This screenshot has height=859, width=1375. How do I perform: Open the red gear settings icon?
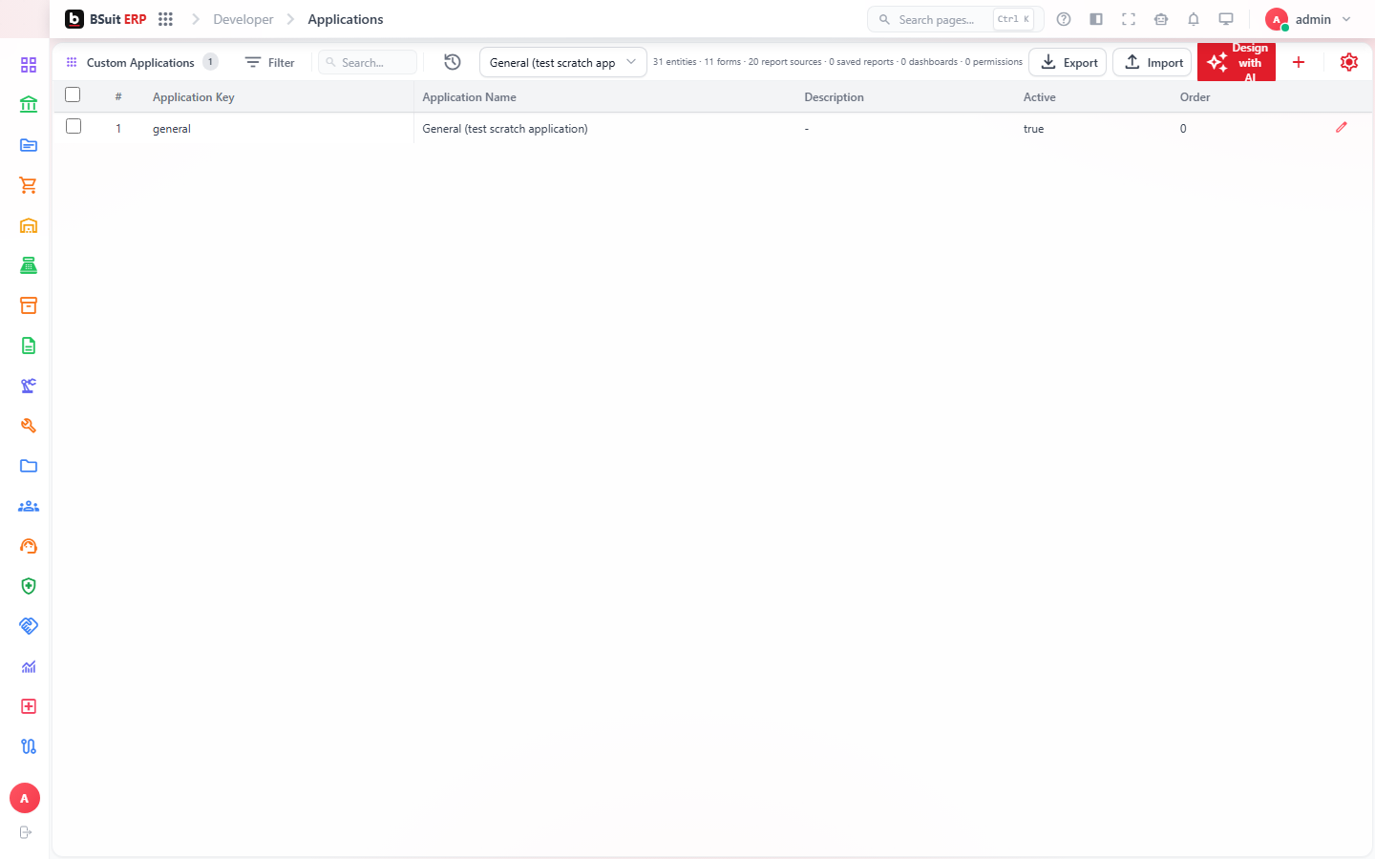[1349, 62]
